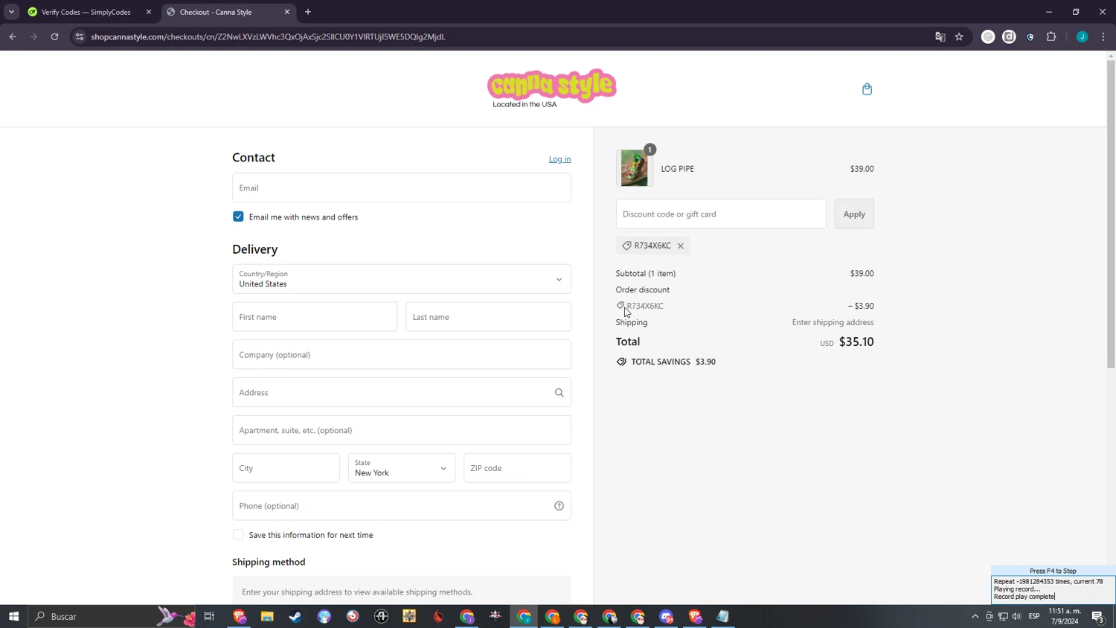The image size is (1116, 628).
Task: Show hidden system tray icons
Action: (975, 616)
